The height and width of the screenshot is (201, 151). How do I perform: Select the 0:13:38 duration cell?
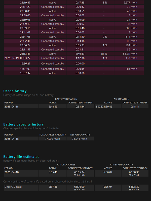80,41
